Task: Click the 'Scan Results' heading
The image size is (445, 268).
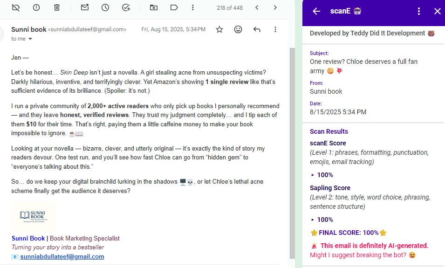Action: [x=329, y=131]
